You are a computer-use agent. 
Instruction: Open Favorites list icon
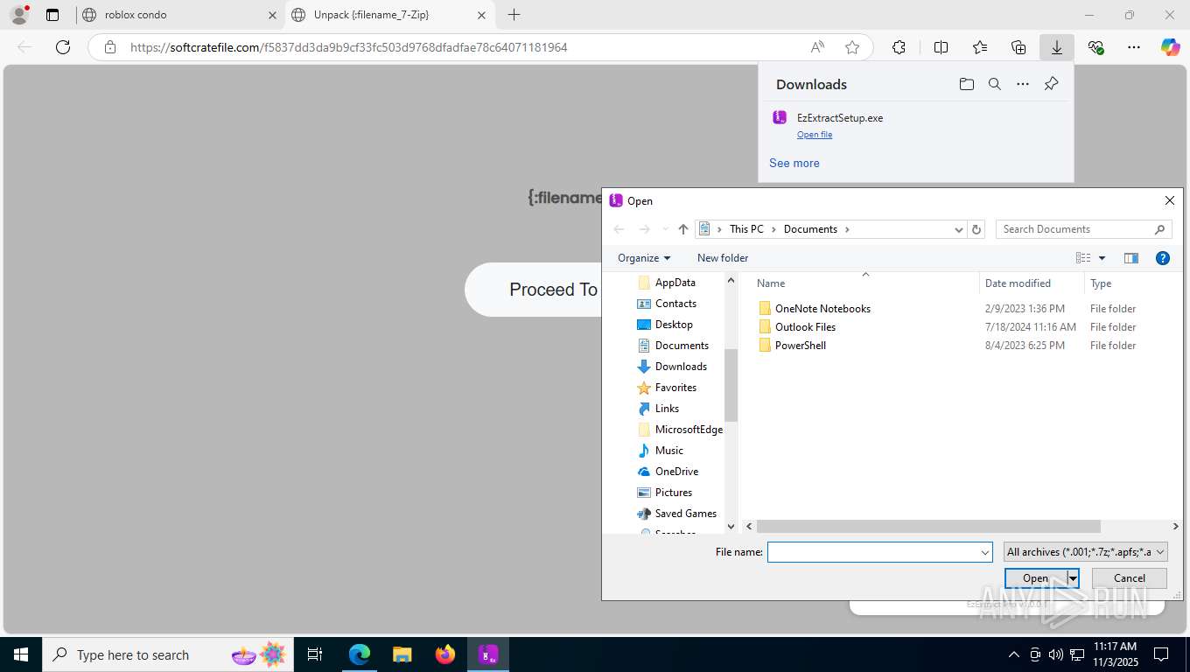980,47
